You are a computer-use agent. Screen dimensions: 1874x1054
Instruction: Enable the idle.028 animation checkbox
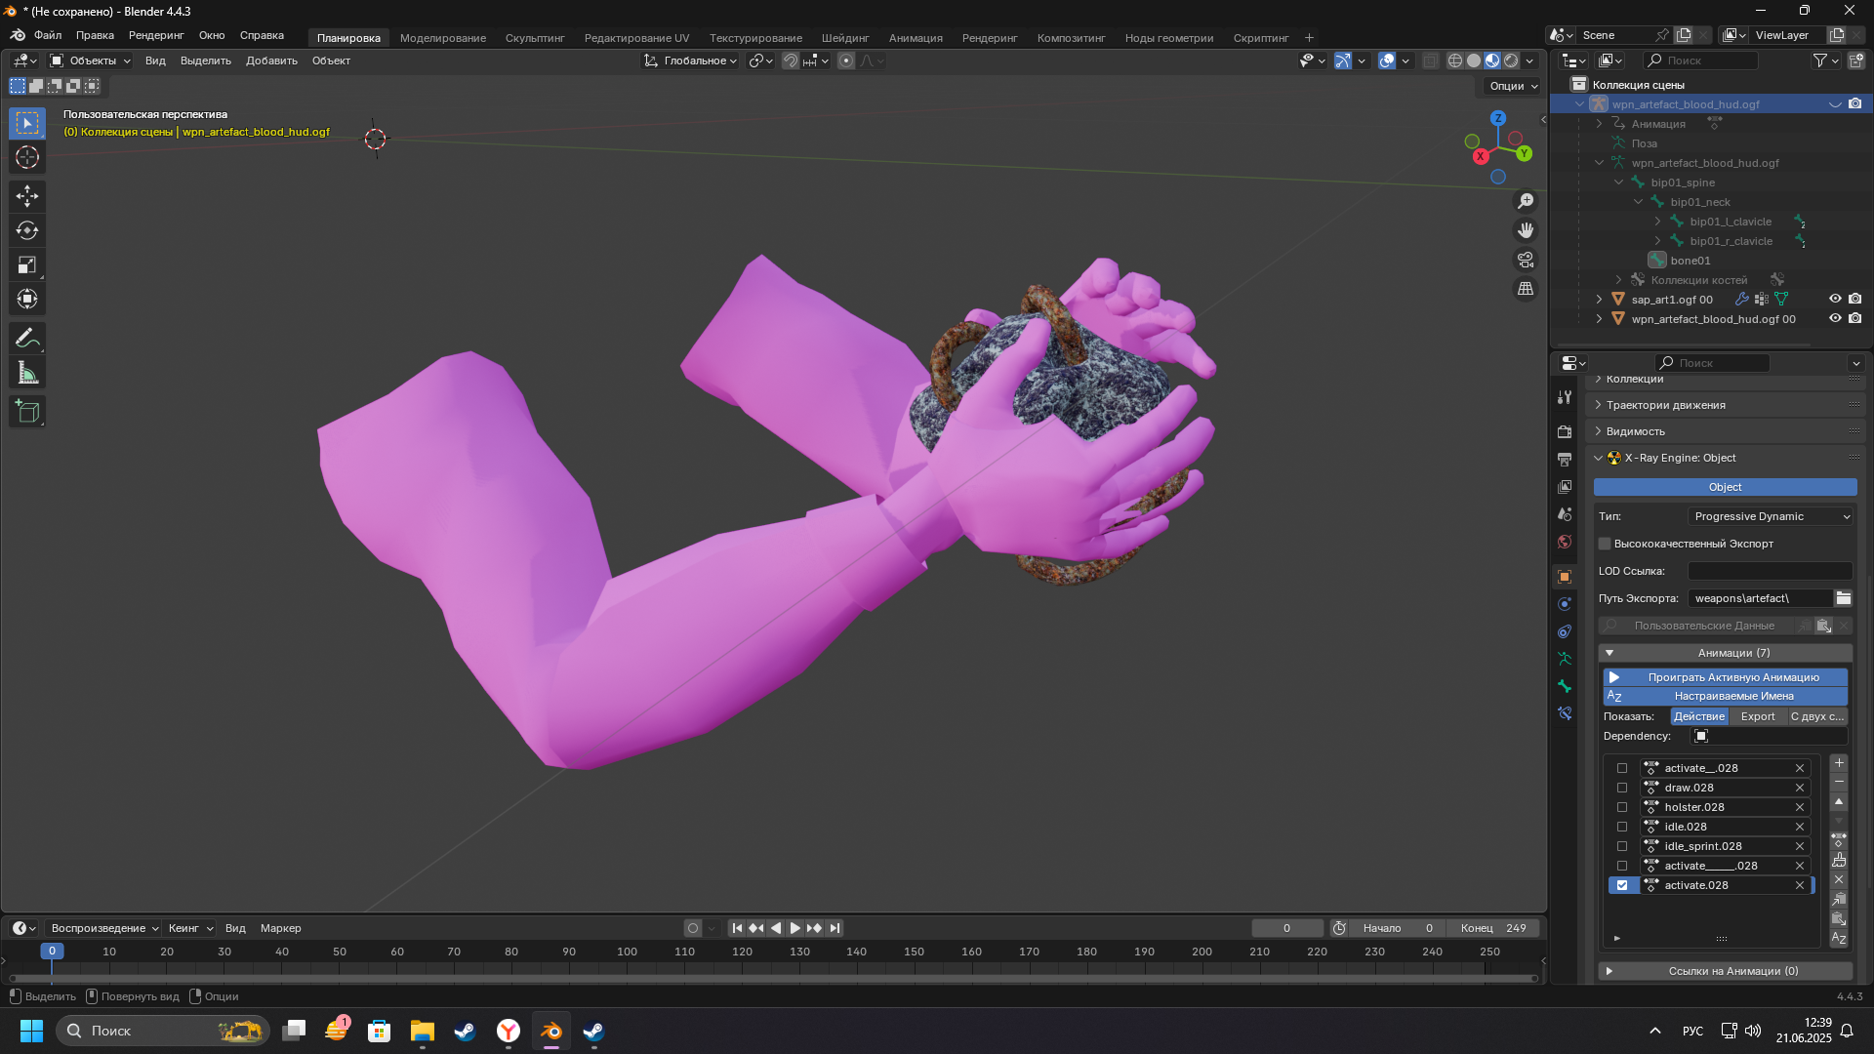pyautogui.click(x=1622, y=827)
